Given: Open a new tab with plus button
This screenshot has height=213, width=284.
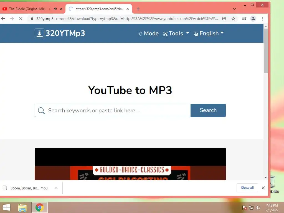Looking at the screenshot, I should [x=138, y=9].
